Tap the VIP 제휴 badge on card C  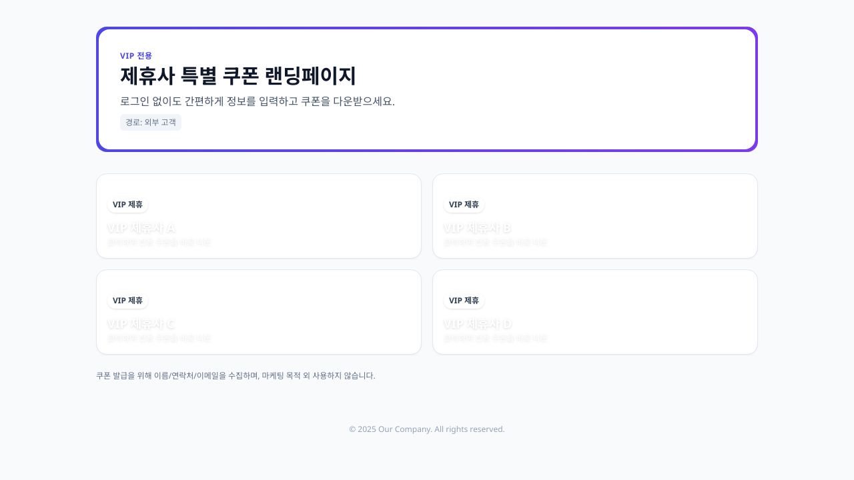pyautogui.click(x=127, y=301)
